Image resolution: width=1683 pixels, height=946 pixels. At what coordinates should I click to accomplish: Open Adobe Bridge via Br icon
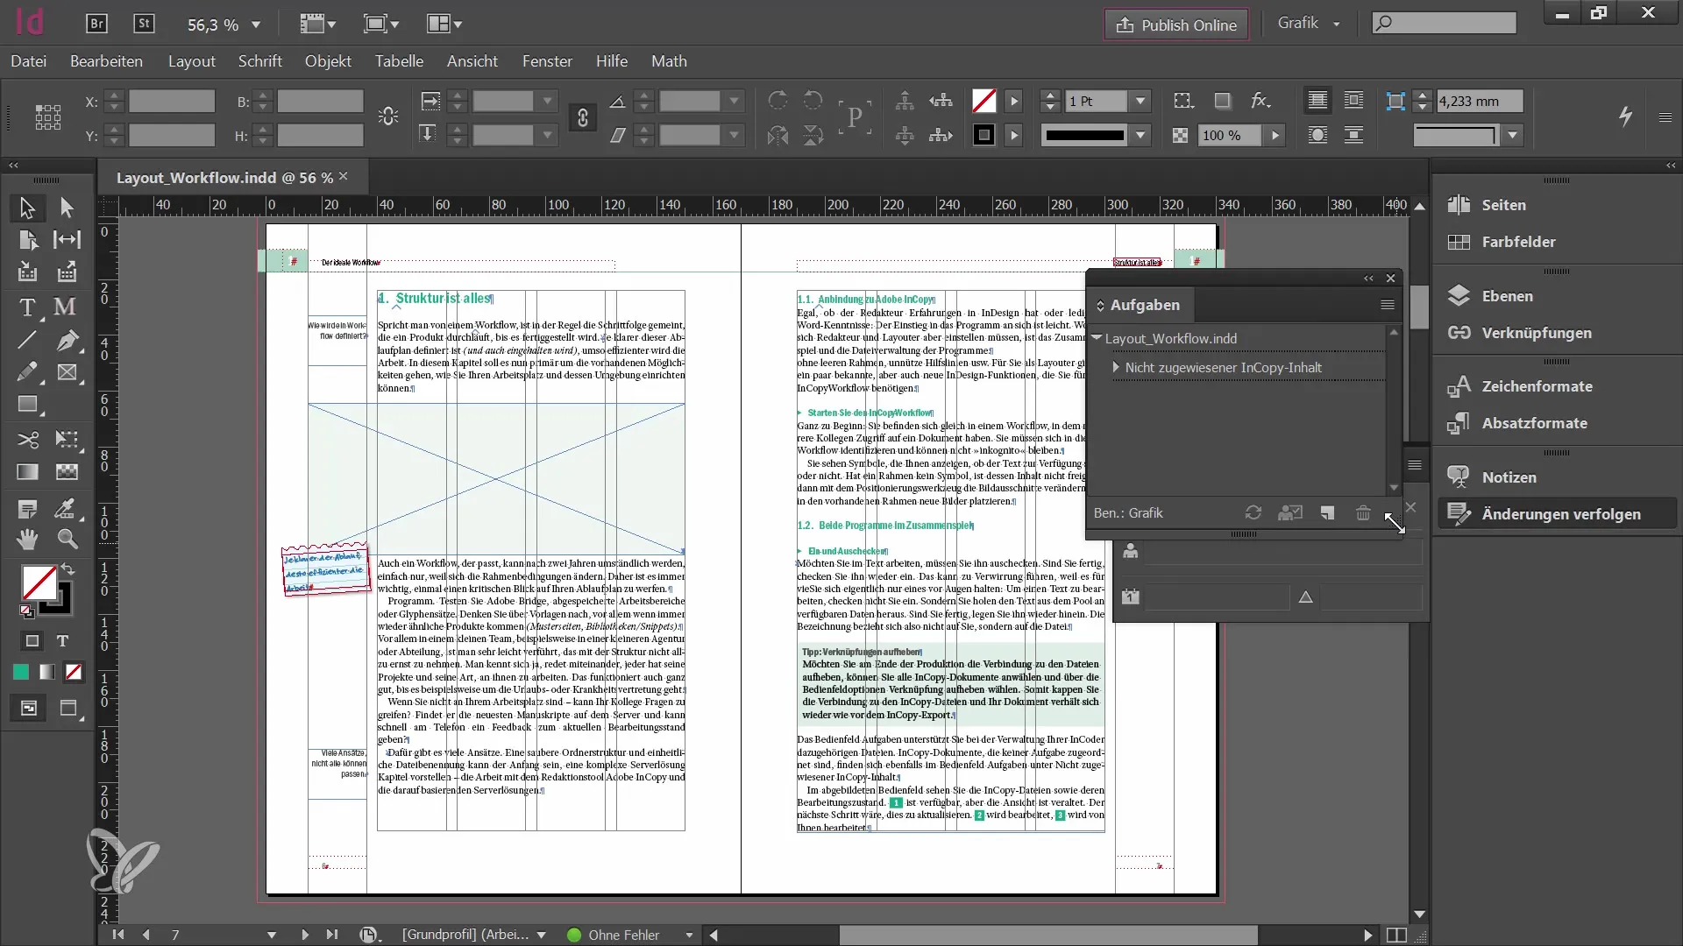(96, 24)
